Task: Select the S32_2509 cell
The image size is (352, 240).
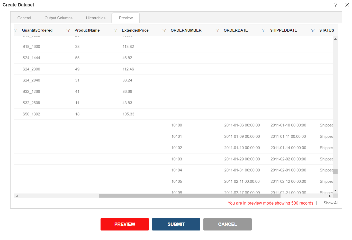Action: point(31,103)
